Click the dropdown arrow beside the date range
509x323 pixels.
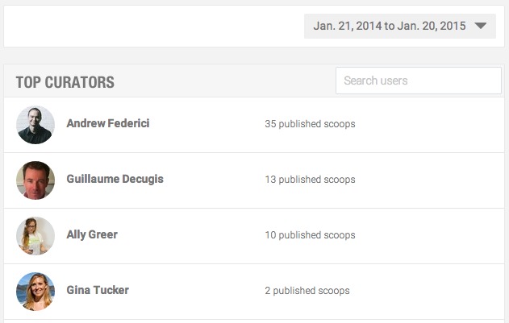481,26
